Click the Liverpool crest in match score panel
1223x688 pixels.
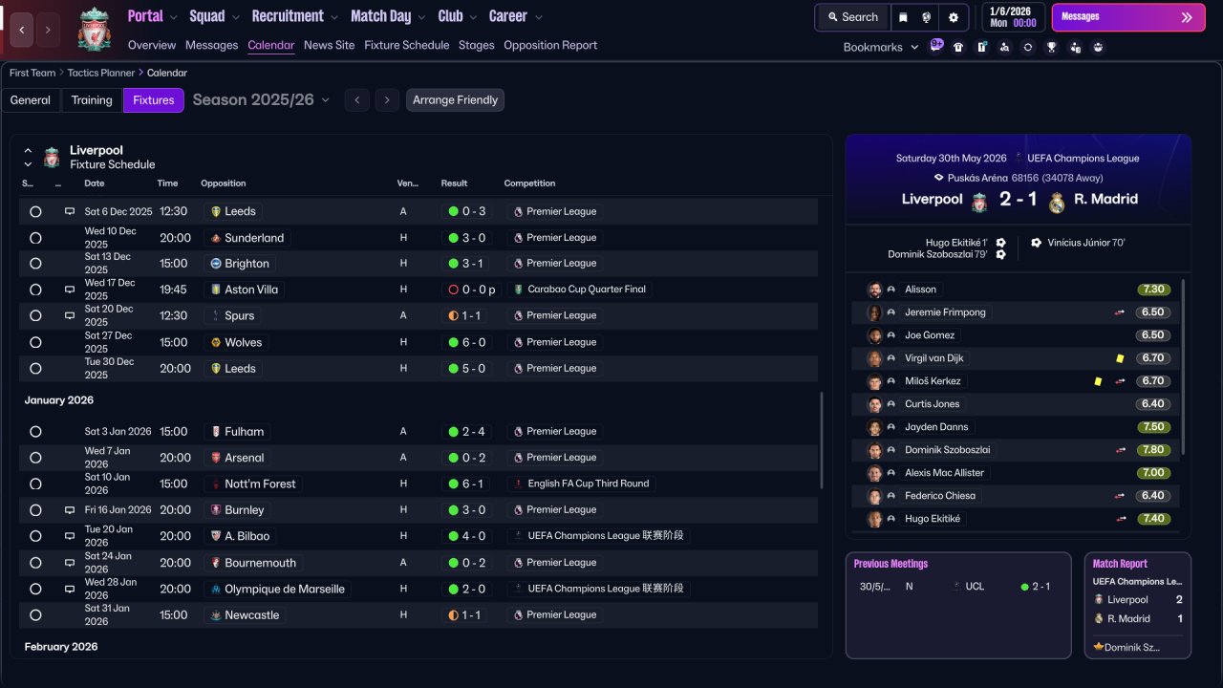pyautogui.click(x=979, y=202)
